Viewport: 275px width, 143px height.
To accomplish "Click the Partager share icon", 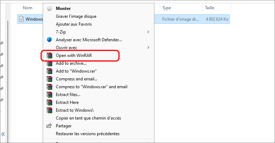I will [49, 126].
